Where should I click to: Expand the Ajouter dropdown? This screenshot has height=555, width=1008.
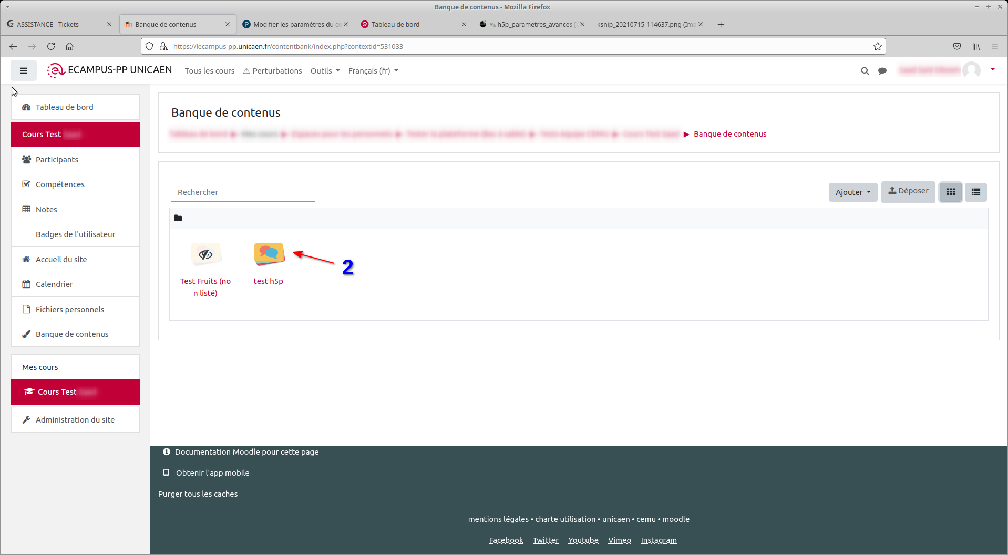pos(852,192)
